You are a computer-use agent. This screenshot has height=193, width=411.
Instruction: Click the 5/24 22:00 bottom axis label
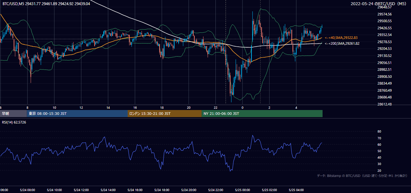215,190
